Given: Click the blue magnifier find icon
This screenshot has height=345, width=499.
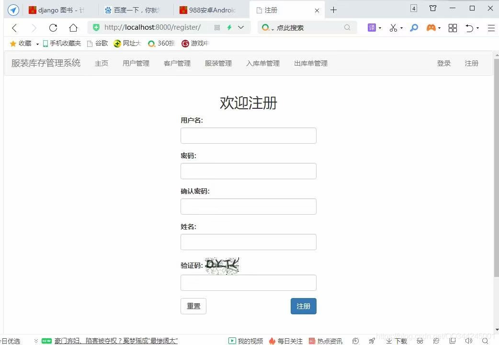Looking at the screenshot, I should (414, 28).
